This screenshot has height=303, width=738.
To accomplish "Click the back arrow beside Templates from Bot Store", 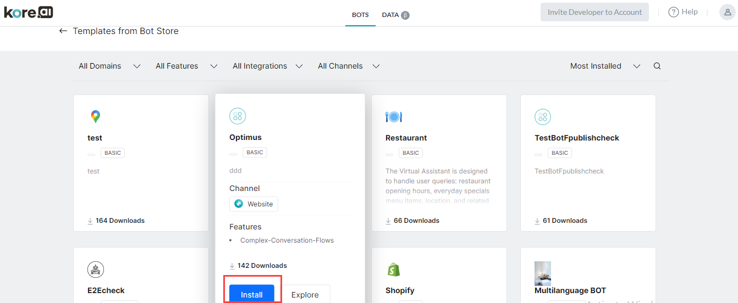I will (x=63, y=31).
